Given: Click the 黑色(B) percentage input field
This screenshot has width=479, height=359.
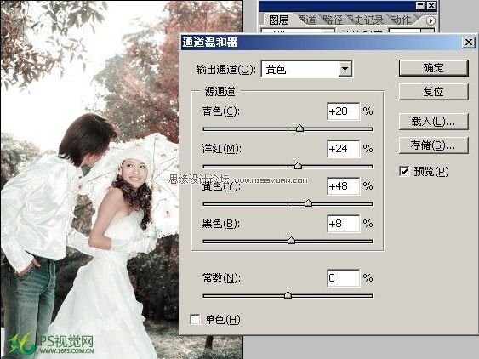Looking at the screenshot, I should coord(344,224).
